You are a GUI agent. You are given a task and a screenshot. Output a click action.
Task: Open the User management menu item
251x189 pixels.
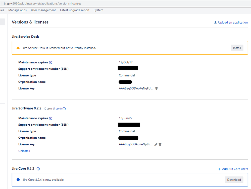[x=43, y=10]
